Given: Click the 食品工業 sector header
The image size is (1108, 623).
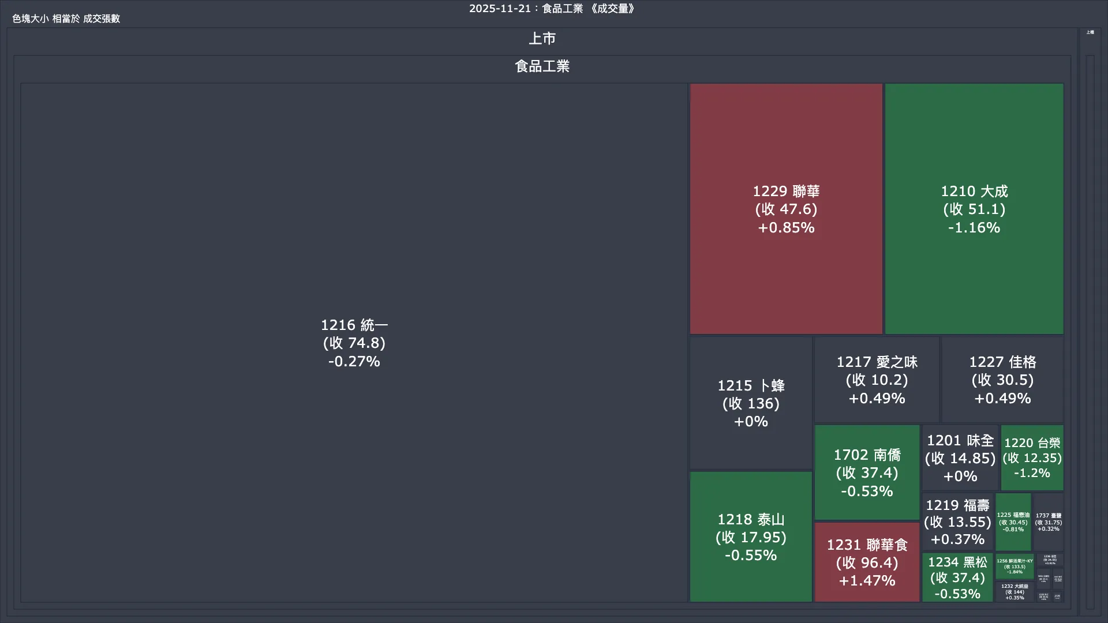Looking at the screenshot, I should [x=542, y=66].
